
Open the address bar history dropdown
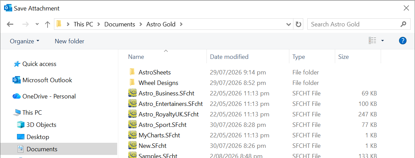(x=289, y=24)
